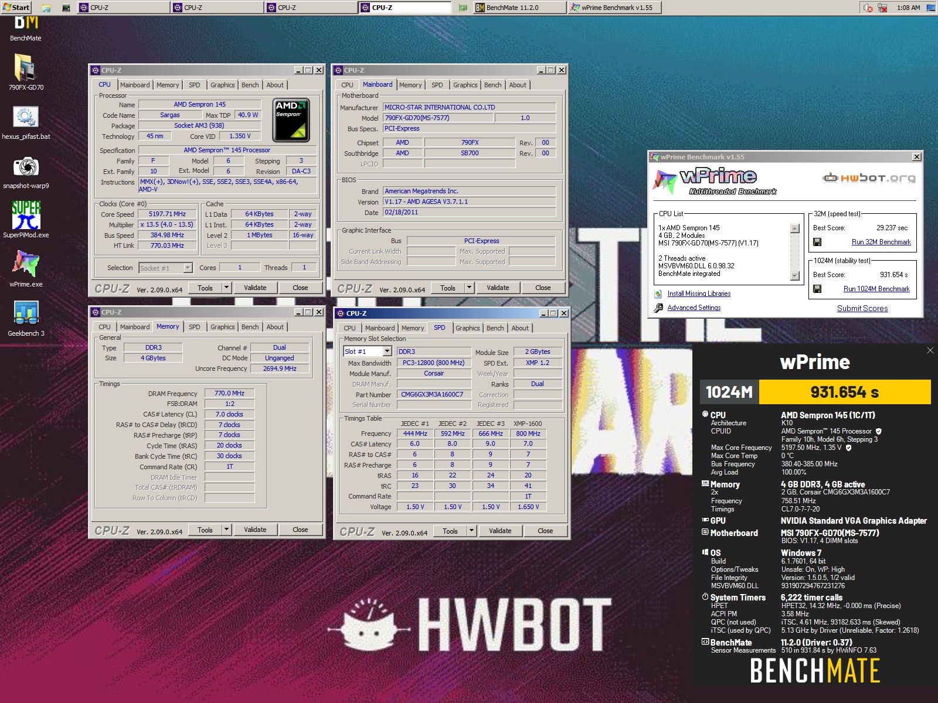
Task: Open the 790FX-GD70 folder icon
Action: pyautogui.click(x=26, y=73)
